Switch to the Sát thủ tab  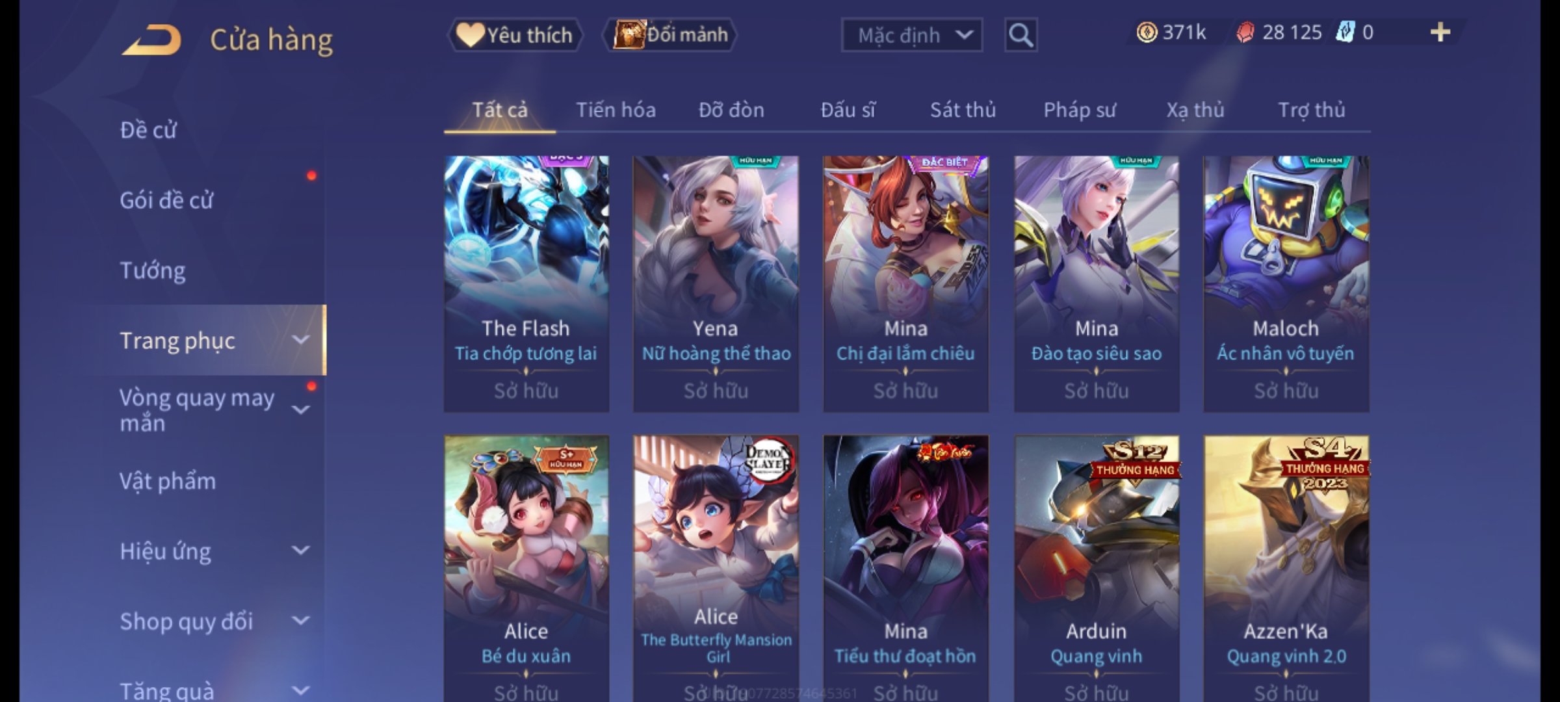click(963, 110)
